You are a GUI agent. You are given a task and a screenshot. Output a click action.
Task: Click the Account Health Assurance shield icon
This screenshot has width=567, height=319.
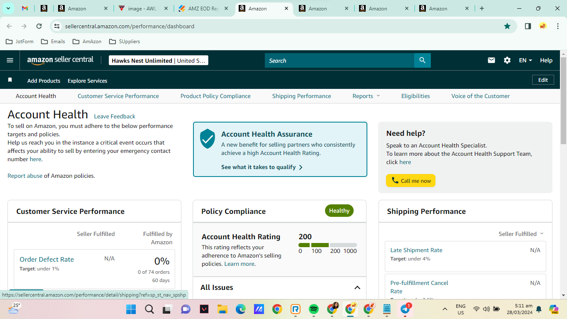click(x=208, y=139)
